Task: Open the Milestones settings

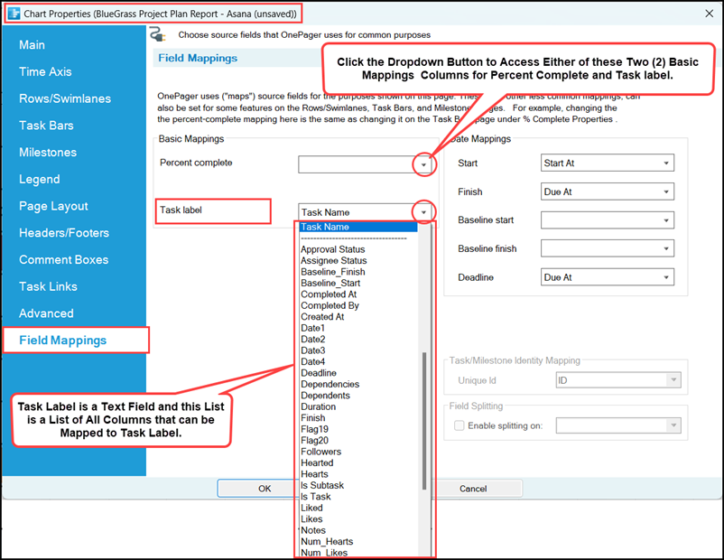Action: click(50, 152)
